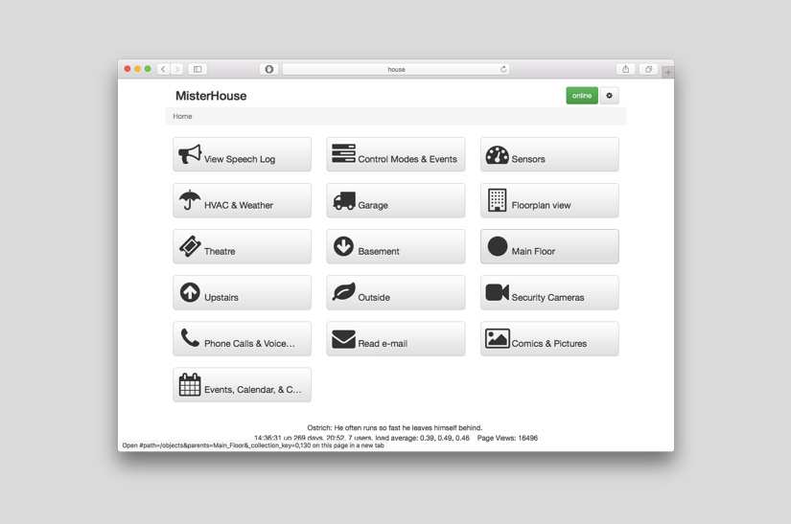The height and width of the screenshot is (524, 791).
Task: Click the Page Views: 16496 text
Action: [x=507, y=439]
